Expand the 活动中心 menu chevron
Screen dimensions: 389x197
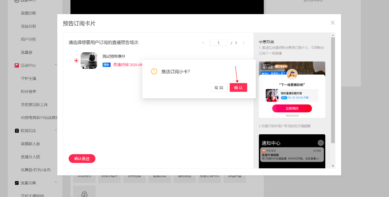click(x=56, y=65)
